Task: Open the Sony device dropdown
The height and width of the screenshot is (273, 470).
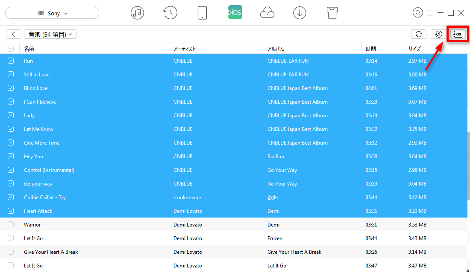Action: 52,13
